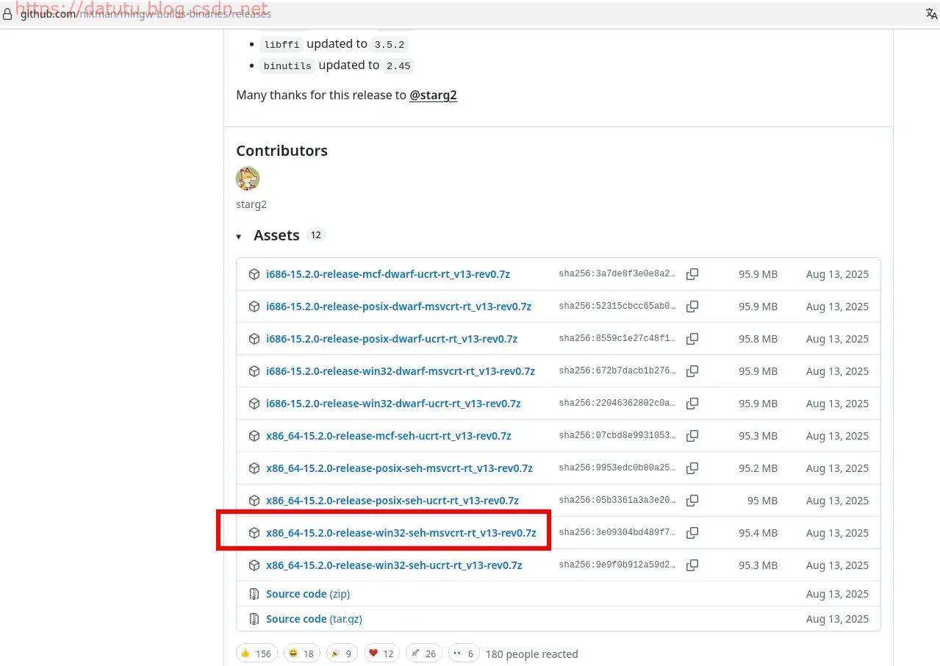Click the browser URL address field
The height and width of the screenshot is (666, 940).
click(x=441, y=14)
